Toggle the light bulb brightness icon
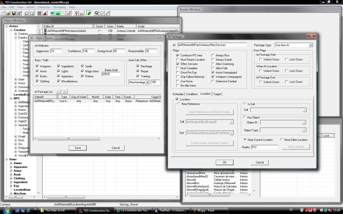Viewport: 343px width, 214px height. [76, 13]
